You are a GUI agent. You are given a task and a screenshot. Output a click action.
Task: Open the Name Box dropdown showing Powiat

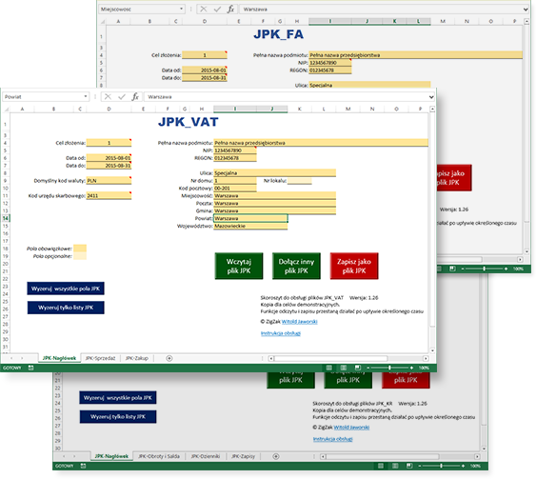(86, 97)
